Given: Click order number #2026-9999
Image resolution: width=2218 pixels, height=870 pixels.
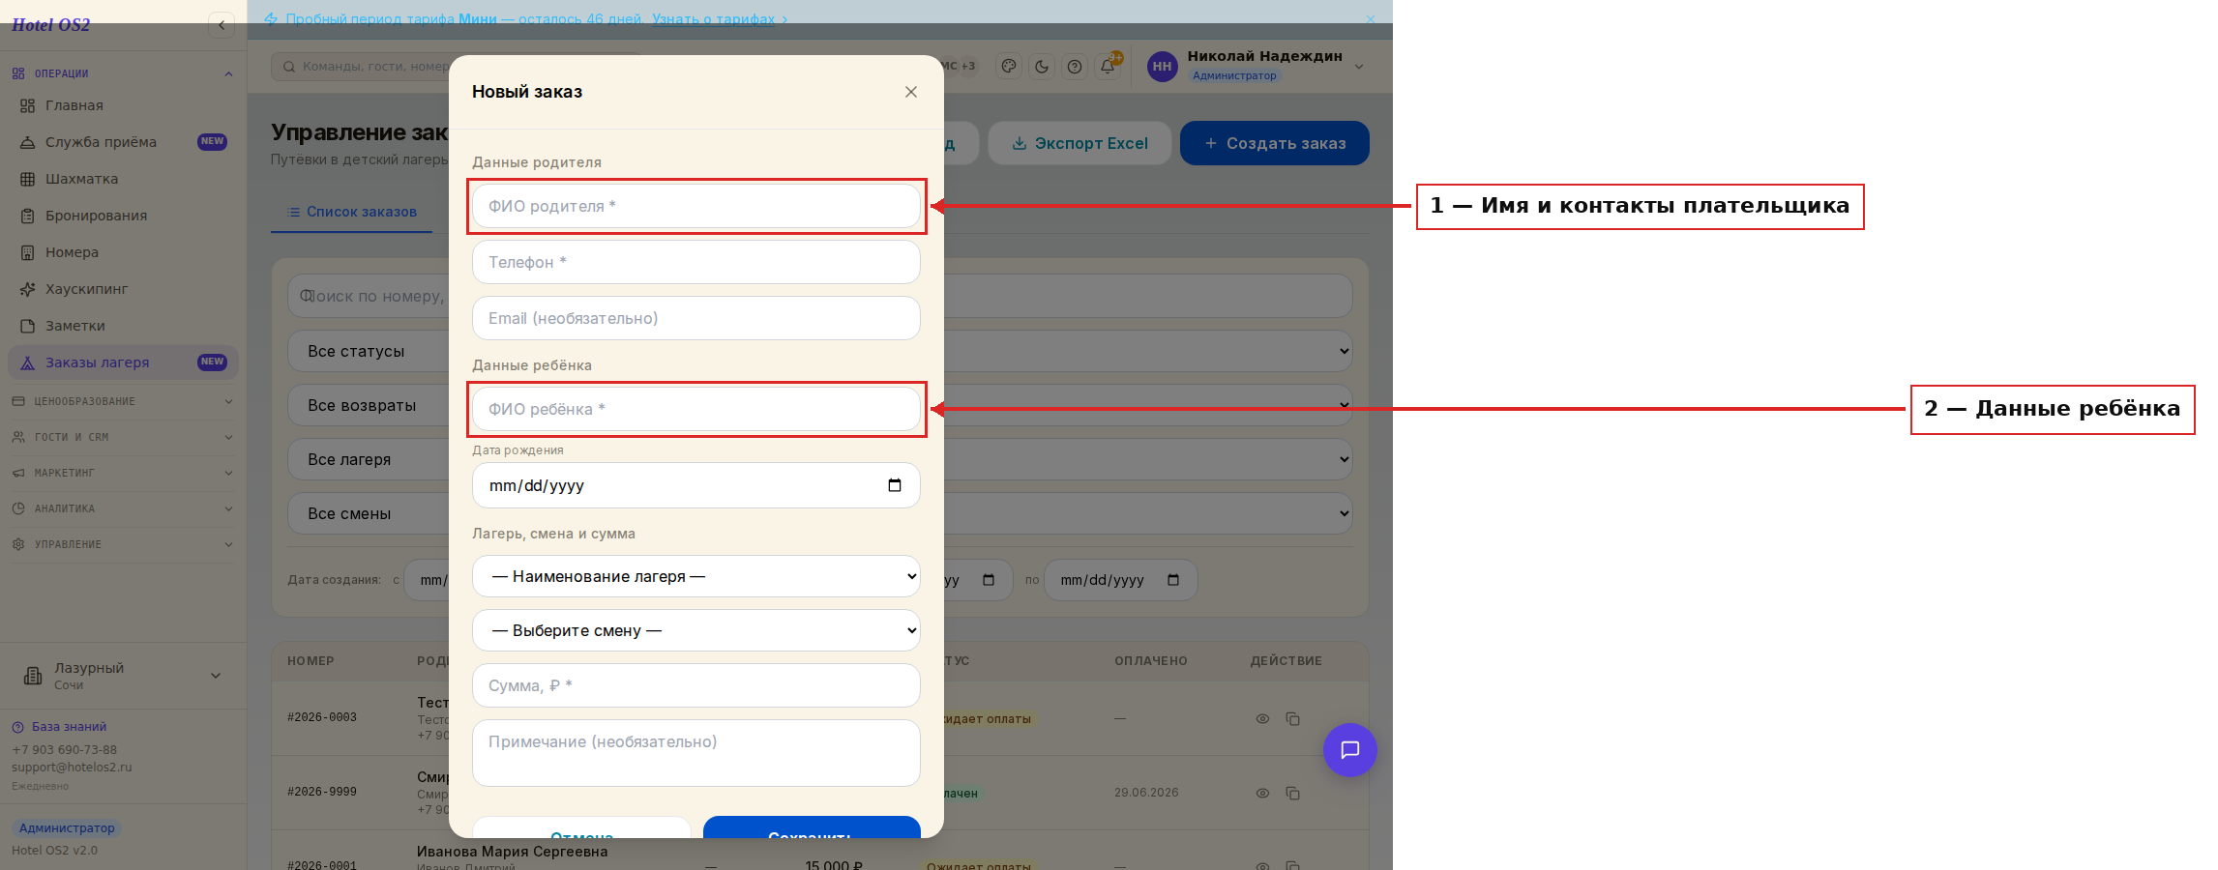Looking at the screenshot, I should point(322,792).
